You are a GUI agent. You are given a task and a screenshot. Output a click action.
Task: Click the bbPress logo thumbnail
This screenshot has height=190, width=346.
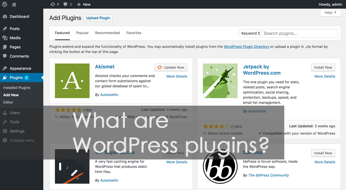(x=220, y=167)
